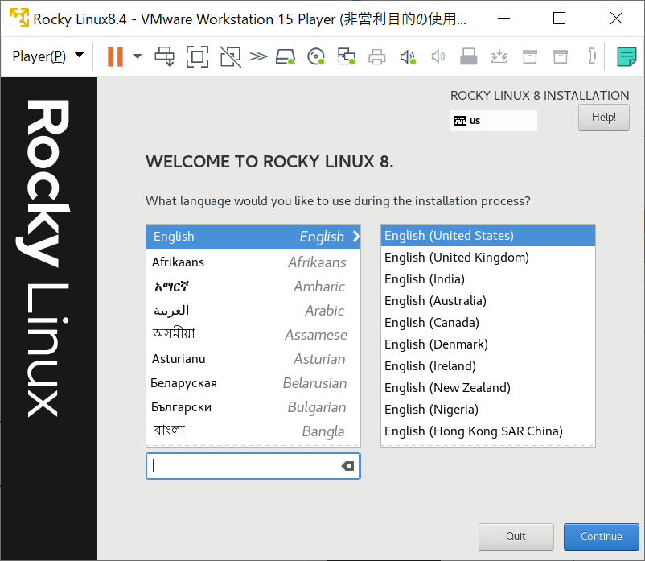Select English (Denmark) locale

click(x=488, y=344)
